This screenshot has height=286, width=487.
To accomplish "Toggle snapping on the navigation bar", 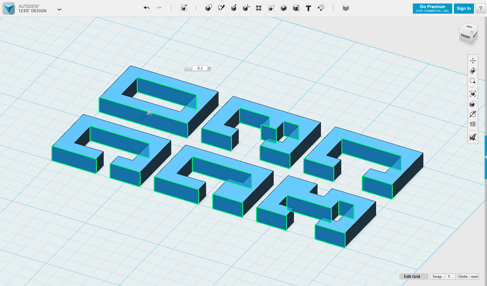I will tap(473, 137).
